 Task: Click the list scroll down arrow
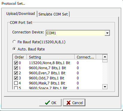pos(105,87)
